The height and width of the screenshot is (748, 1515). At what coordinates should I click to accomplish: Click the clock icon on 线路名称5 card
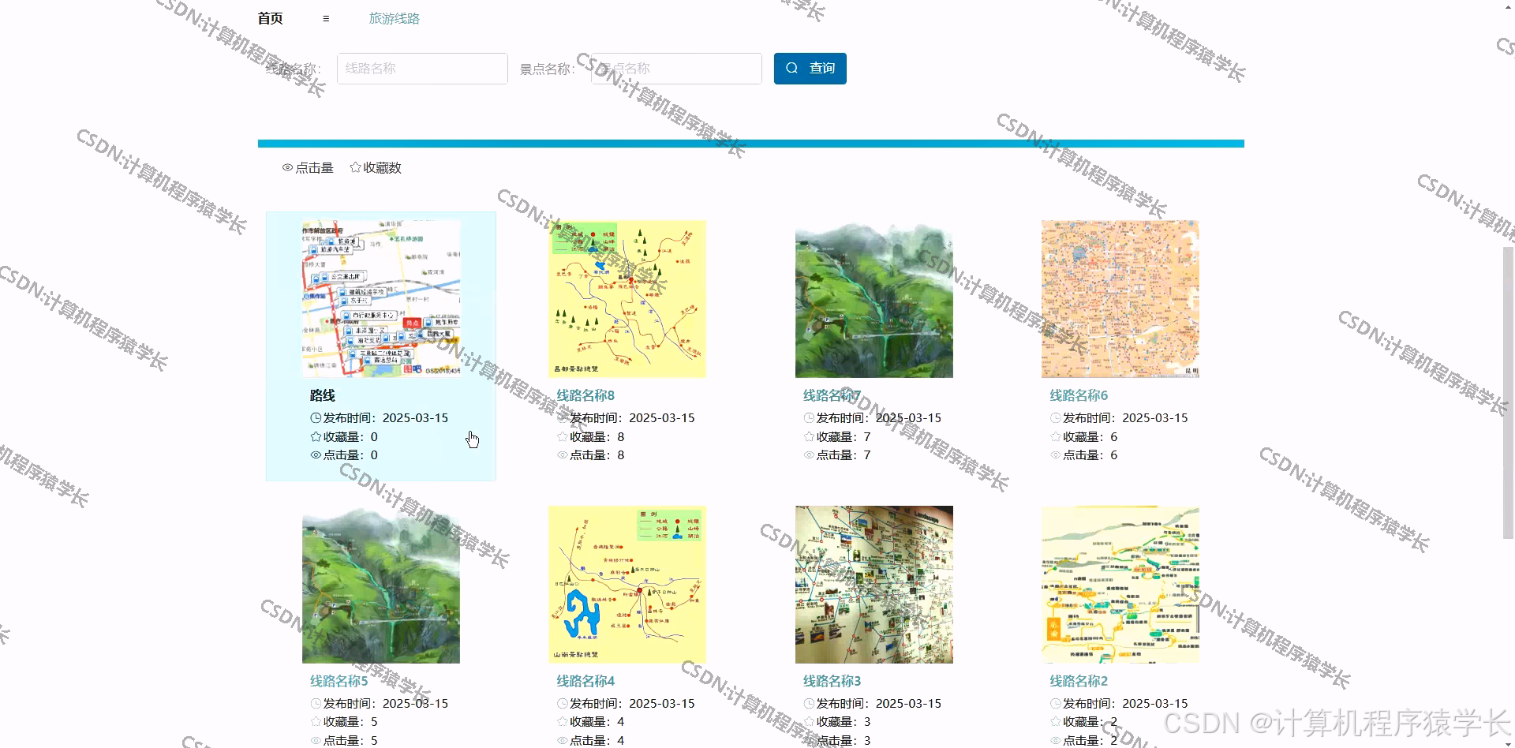click(316, 704)
